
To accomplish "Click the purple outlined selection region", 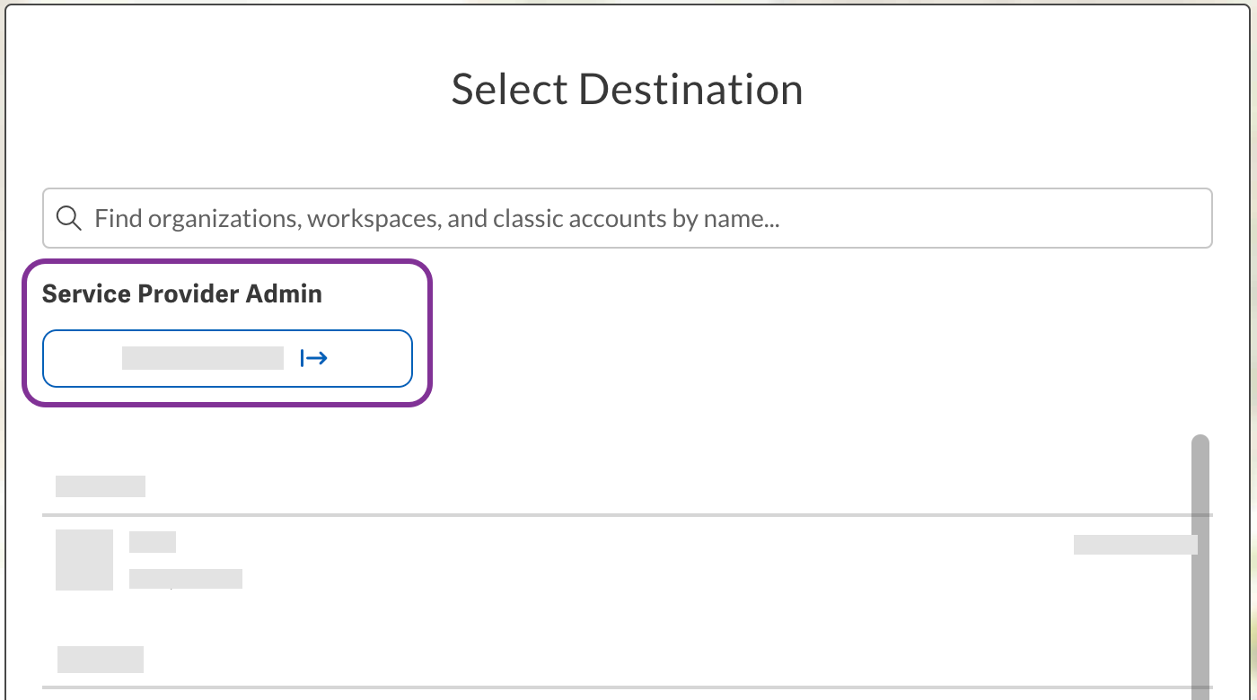I will tap(229, 332).
